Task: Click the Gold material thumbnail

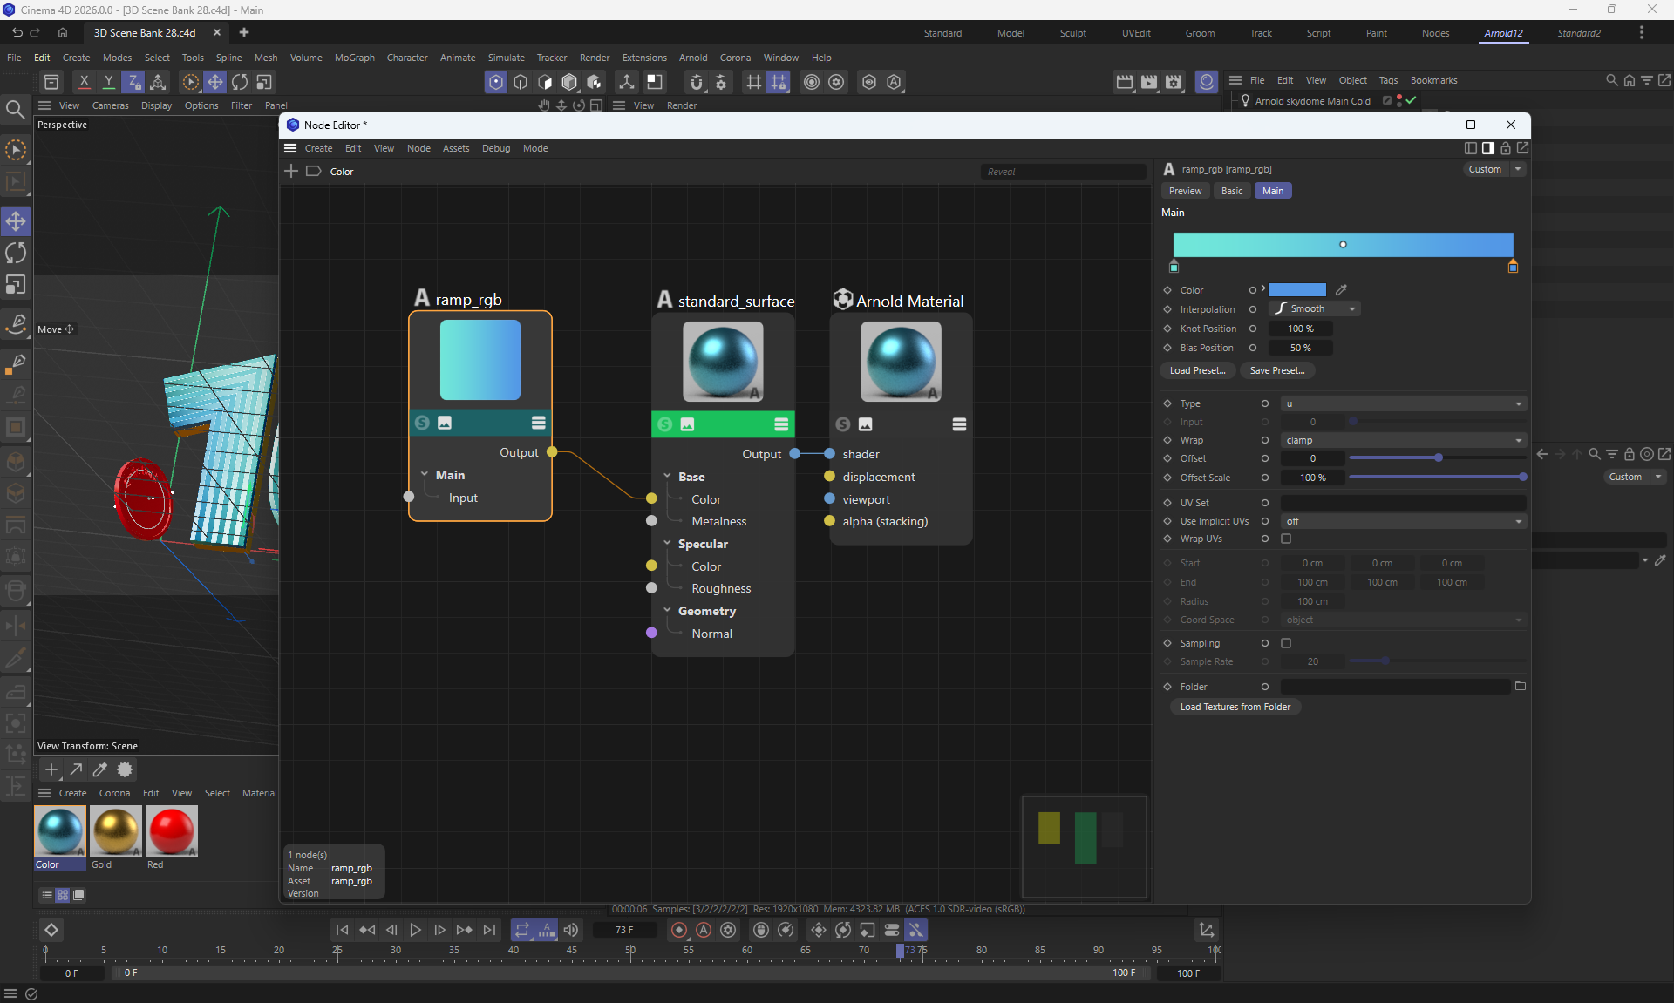Action: coord(115,831)
